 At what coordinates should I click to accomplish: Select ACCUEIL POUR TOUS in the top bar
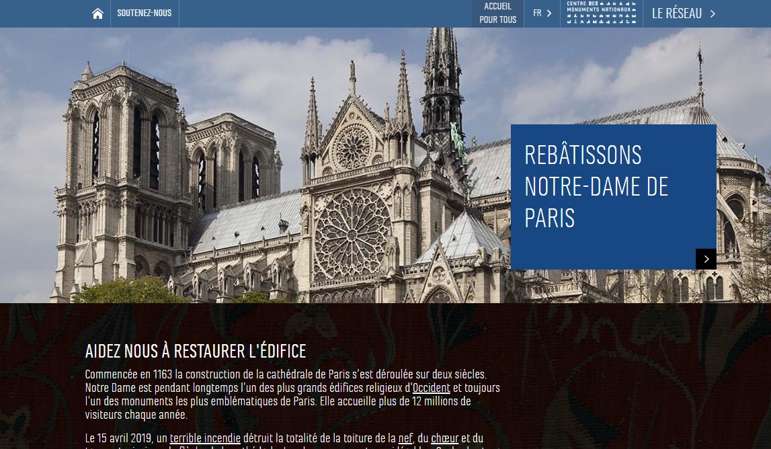point(497,13)
